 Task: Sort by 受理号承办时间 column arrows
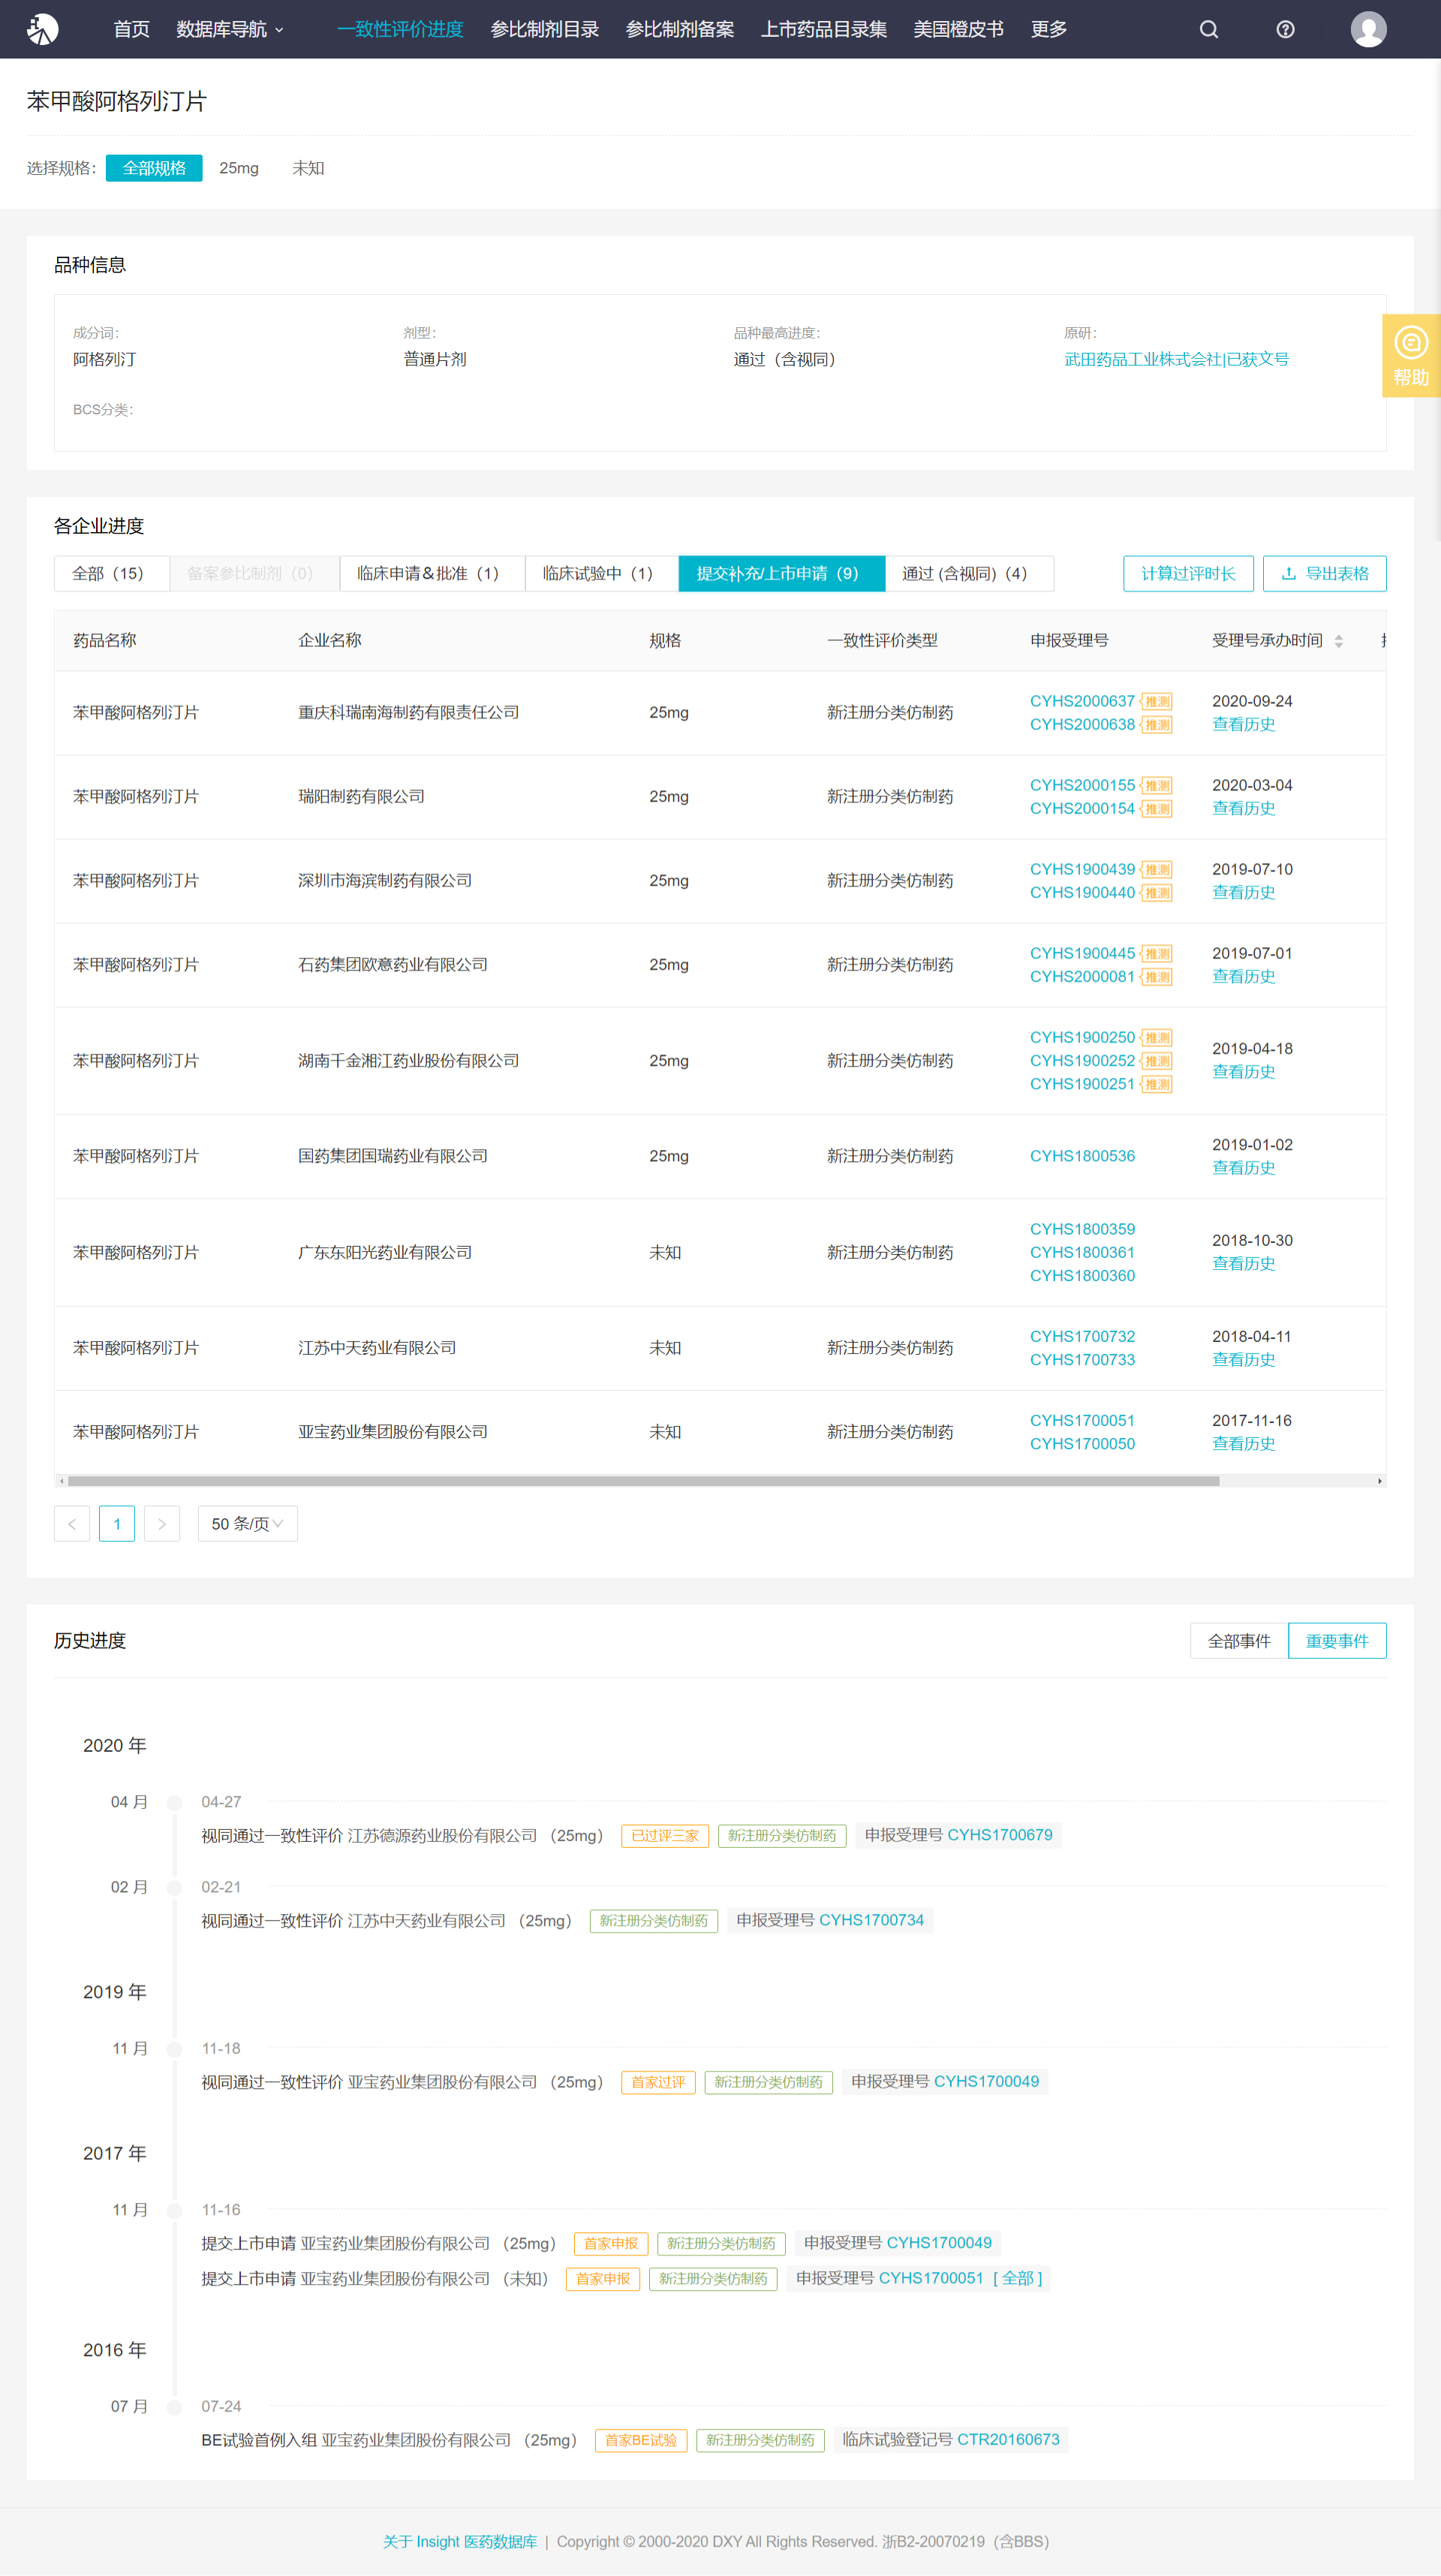click(1338, 641)
